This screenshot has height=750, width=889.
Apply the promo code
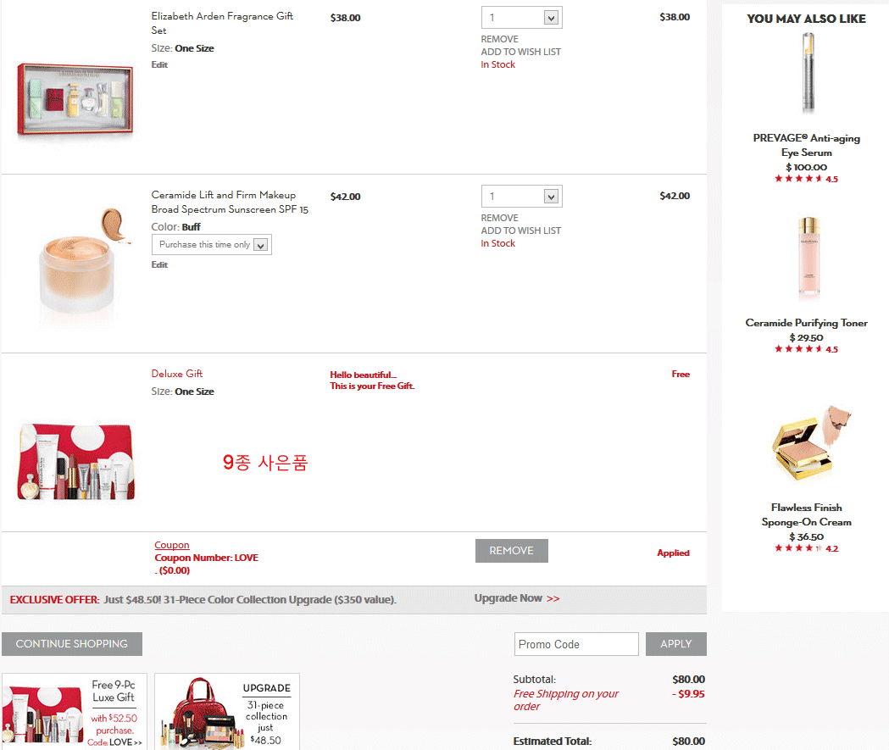675,644
